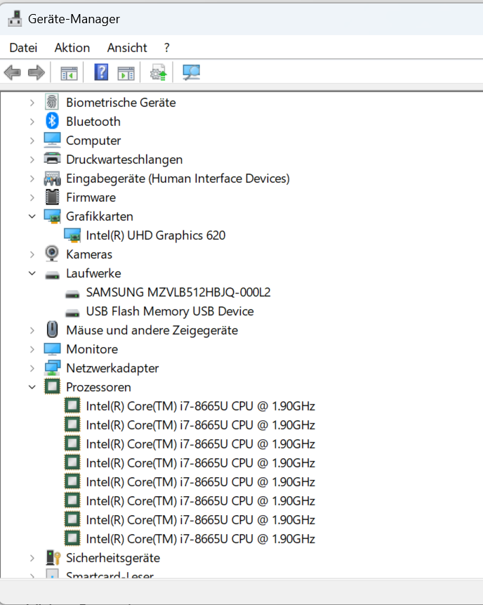Expand the Druckwarteschlangen category
Image resolution: width=483 pixels, height=605 pixels.
coord(32,160)
